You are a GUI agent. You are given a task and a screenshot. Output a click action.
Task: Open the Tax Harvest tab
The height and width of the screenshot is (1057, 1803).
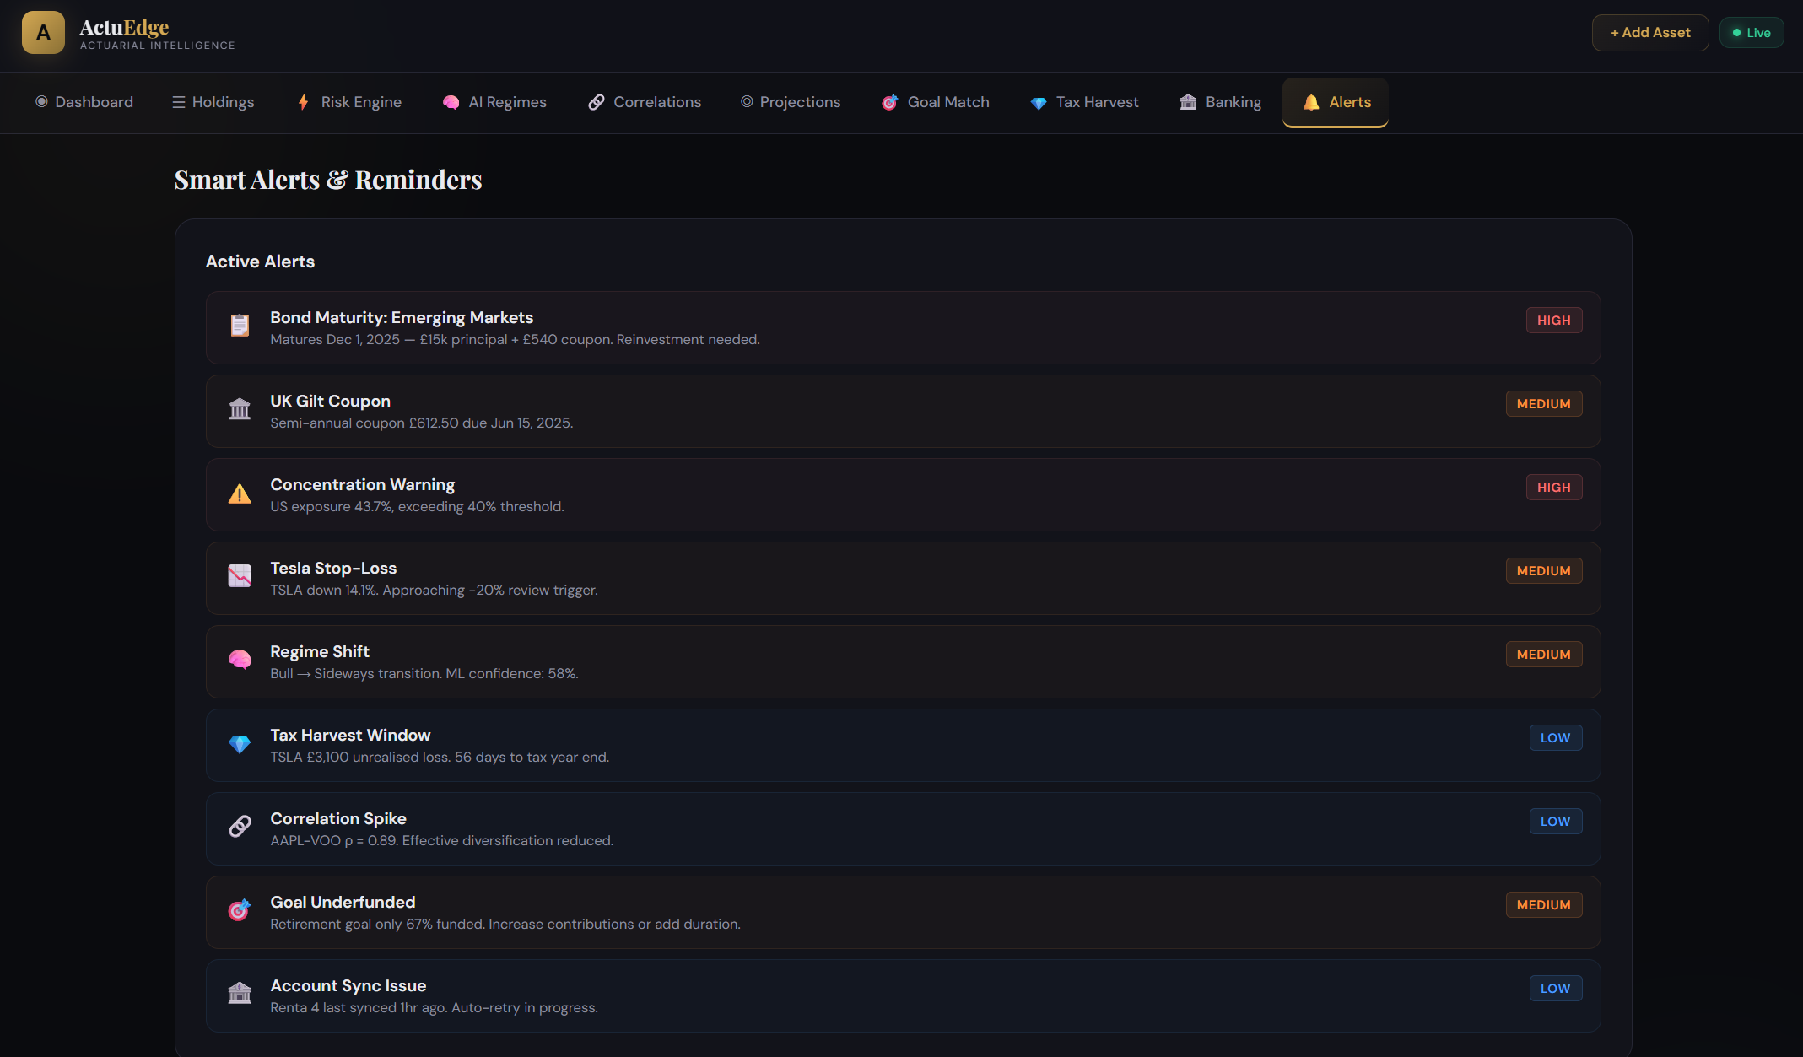click(x=1084, y=102)
